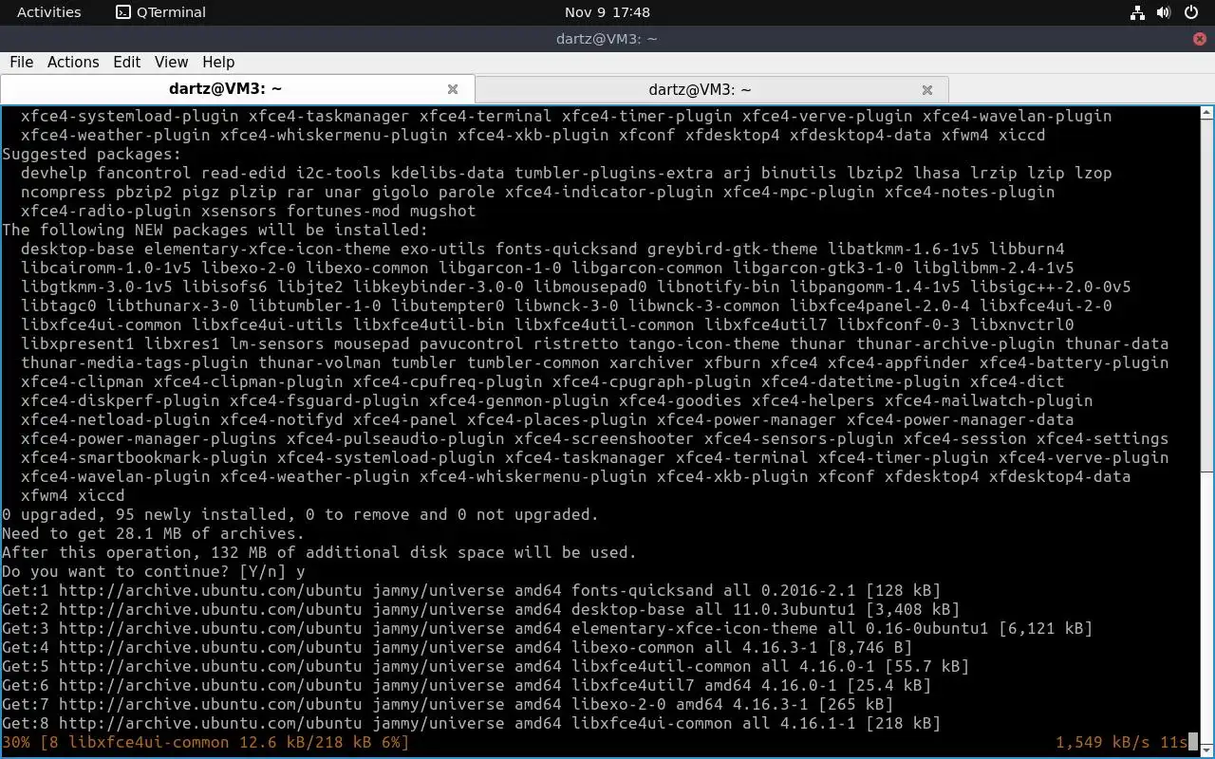
Task: Click the Get:2 desktop-base line
Action: [480, 609]
